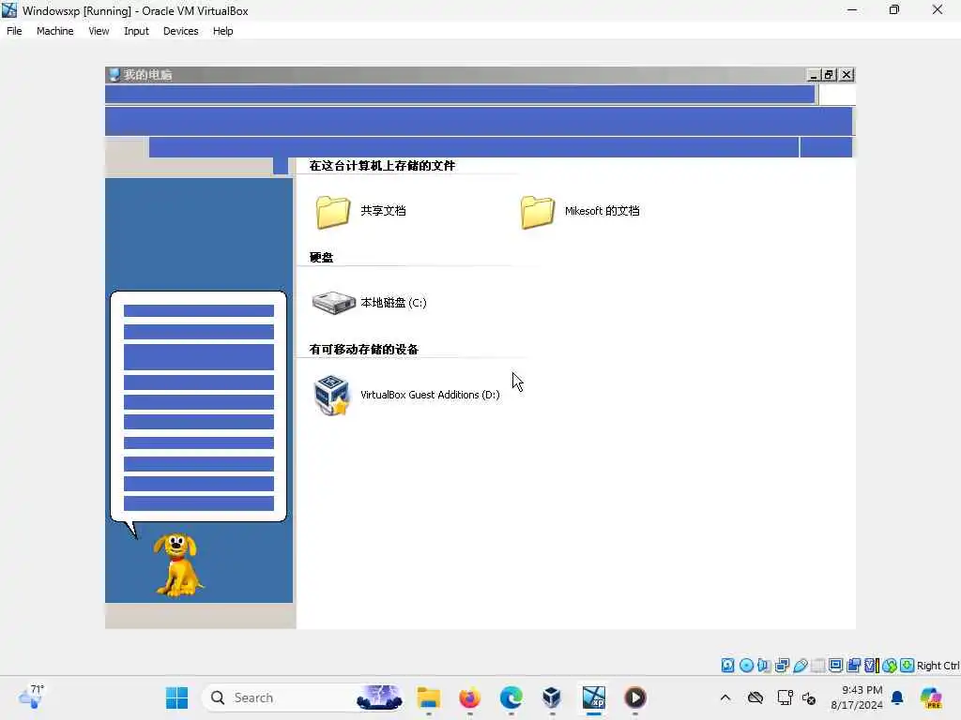Viewport: 961px width, 720px height.
Task: Click the USB devices status indicator
Action: tap(800, 666)
